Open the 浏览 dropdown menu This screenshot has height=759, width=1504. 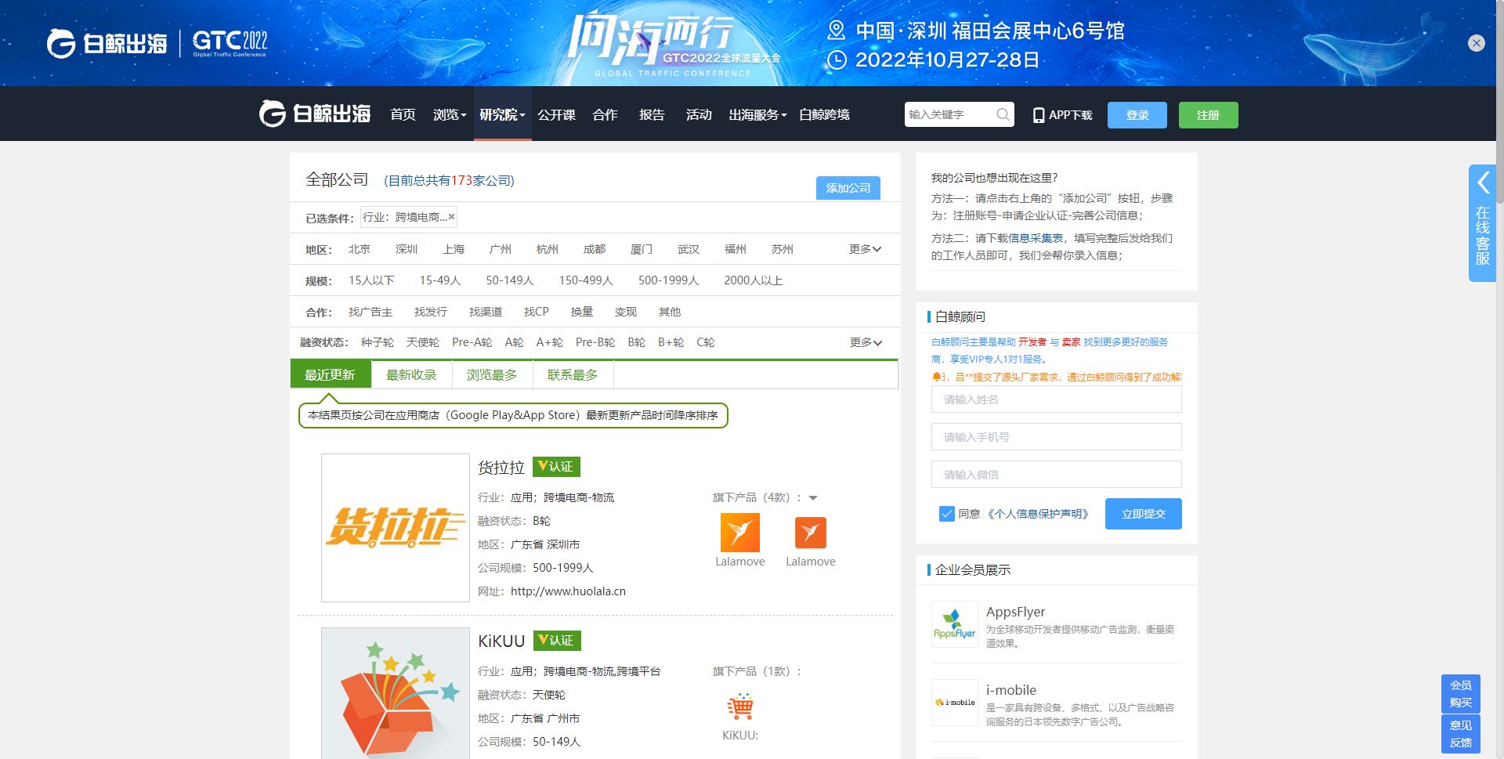[450, 115]
